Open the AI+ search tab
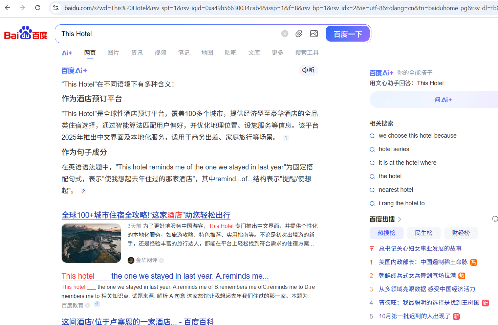This screenshot has height=325, width=498. 67,53
